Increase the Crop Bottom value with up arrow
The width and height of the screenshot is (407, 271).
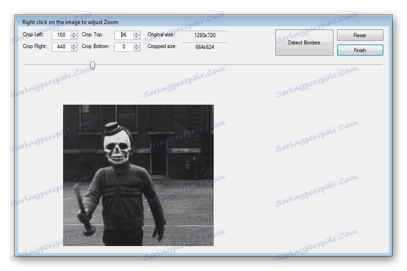(137, 45)
